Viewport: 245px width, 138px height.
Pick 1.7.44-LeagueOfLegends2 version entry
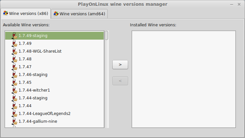click(x=54, y=113)
